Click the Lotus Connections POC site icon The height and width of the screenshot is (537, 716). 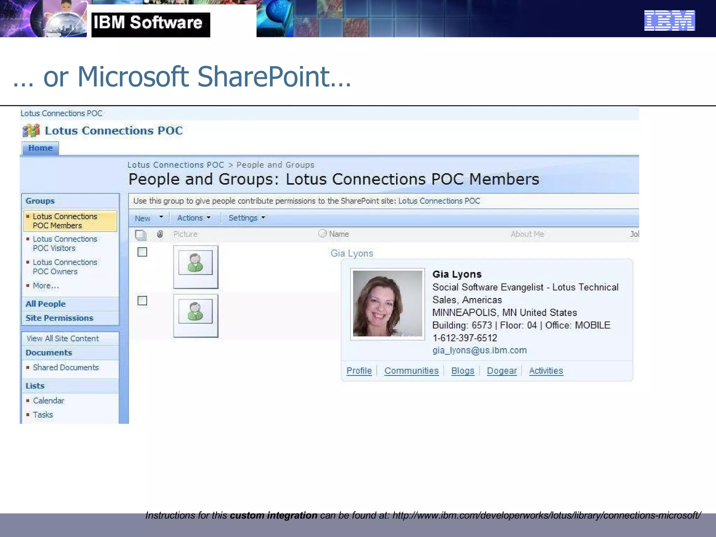[x=31, y=131]
